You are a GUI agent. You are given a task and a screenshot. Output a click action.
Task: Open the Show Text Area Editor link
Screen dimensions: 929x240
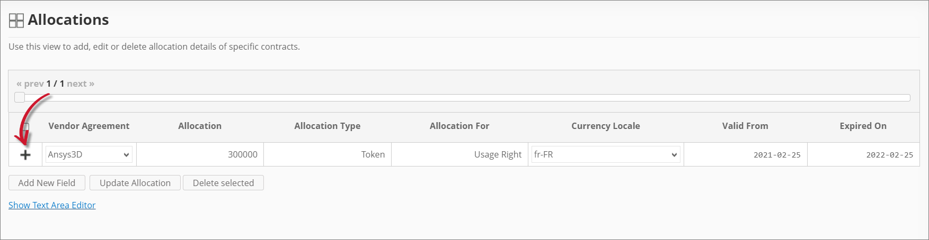click(x=52, y=205)
